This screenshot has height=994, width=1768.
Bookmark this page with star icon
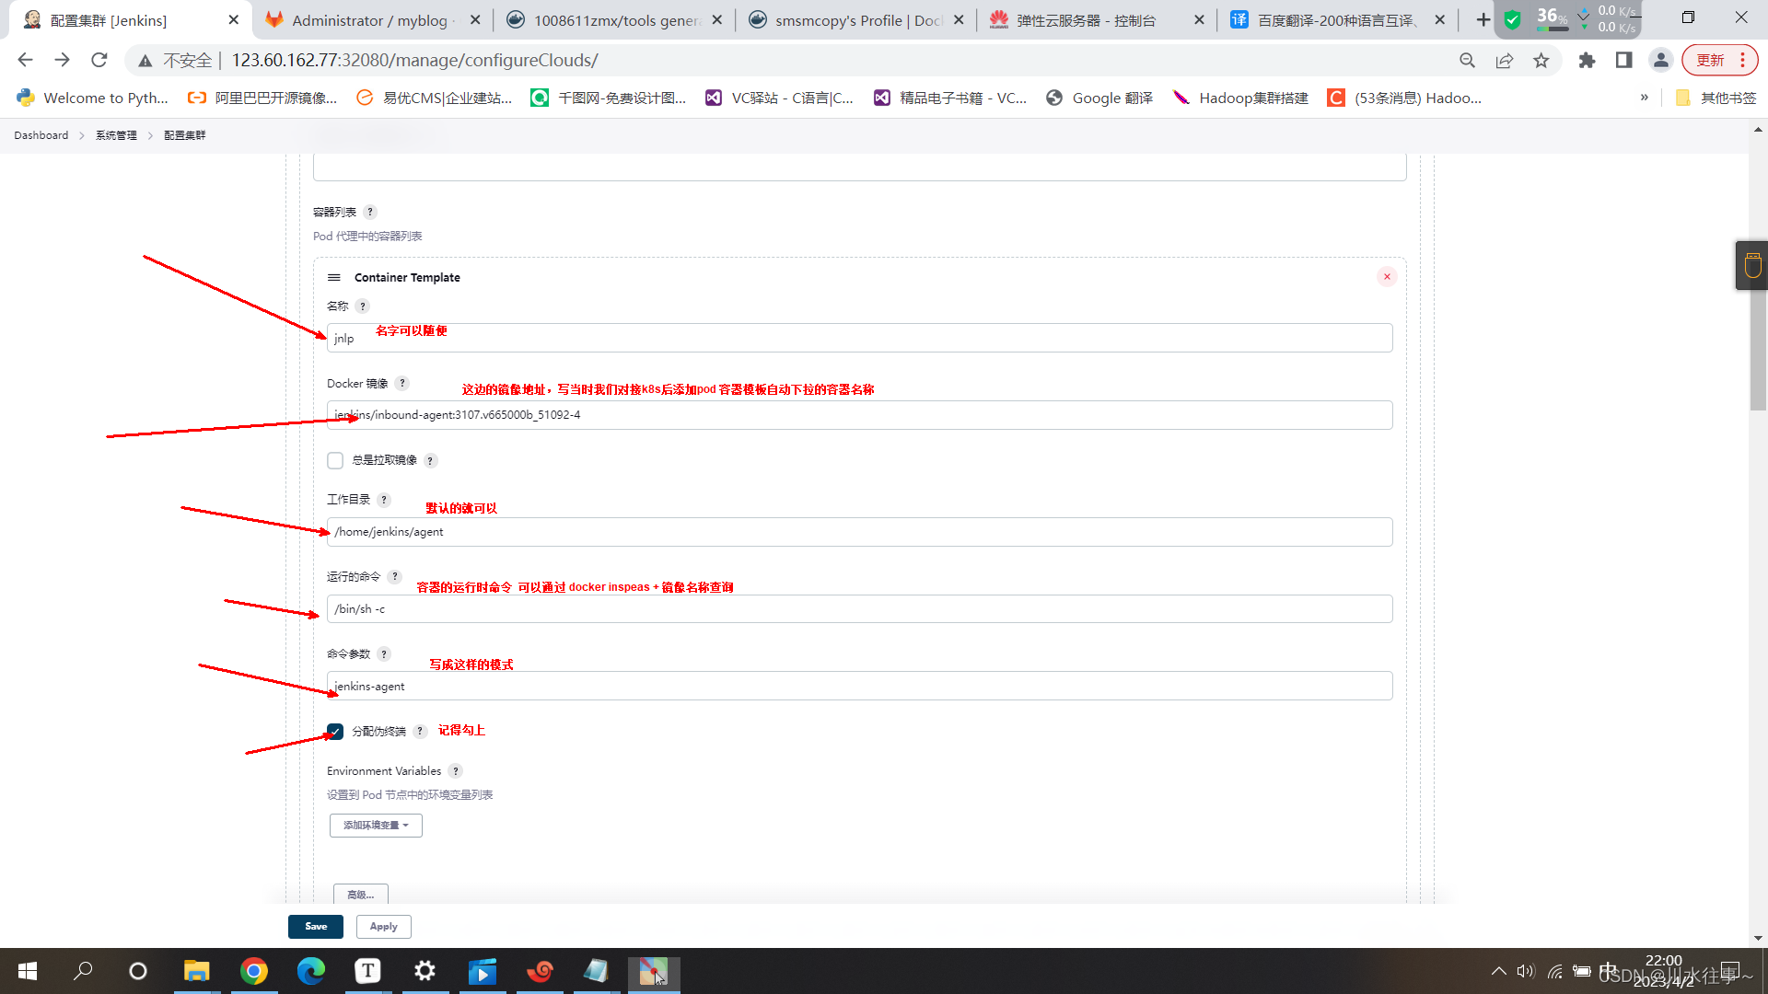pos(1541,61)
